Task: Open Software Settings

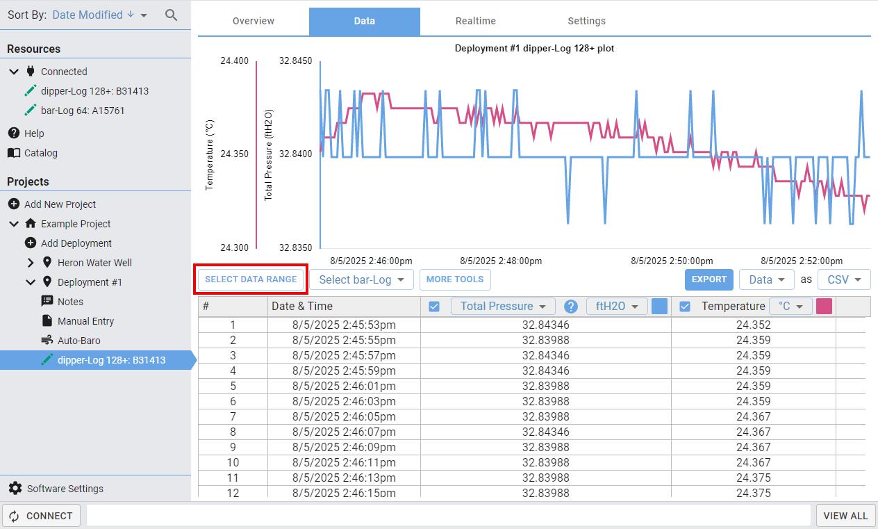Action: [x=56, y=489]
